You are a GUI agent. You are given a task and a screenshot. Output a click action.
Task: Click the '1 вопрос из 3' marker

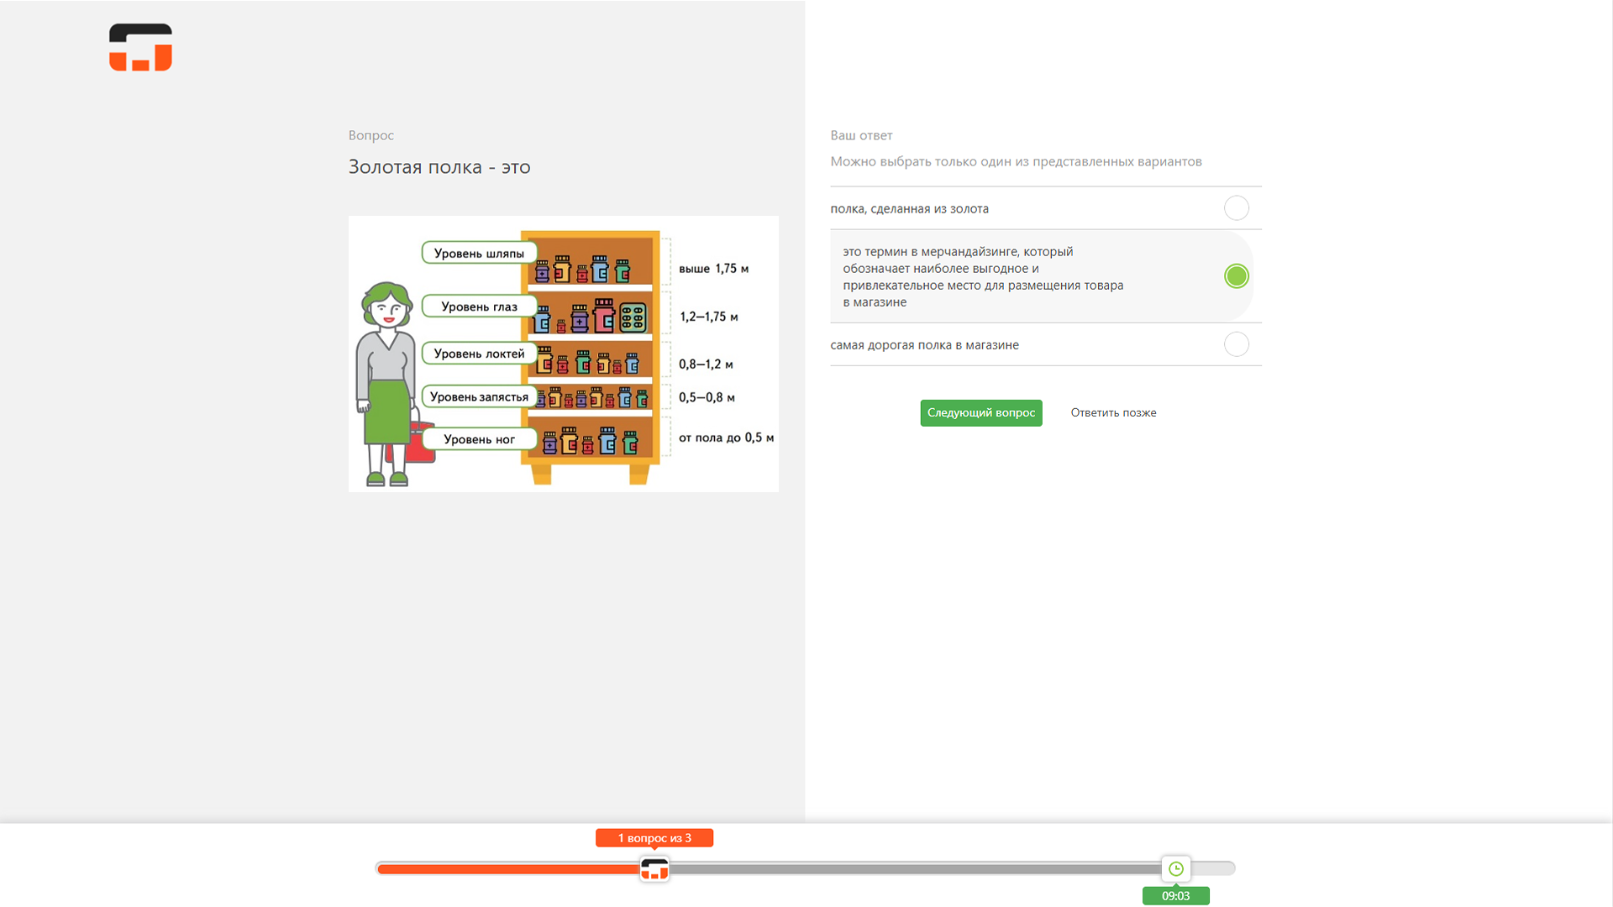[654, 838]
